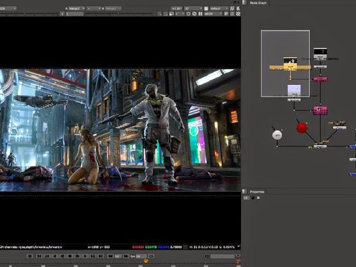The image size is (356, 267).
Task: Click the viewer cursor selection icon
Action: pyautogui.click(x=160, y=14)
